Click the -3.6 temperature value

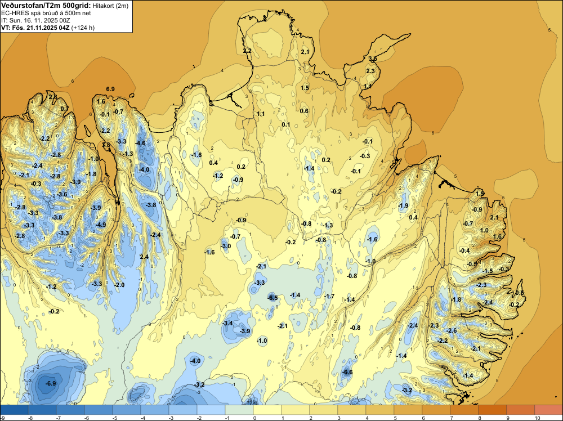pyautogui.click(x=62, y=194)
